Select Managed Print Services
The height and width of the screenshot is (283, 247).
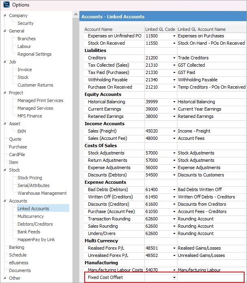click(x=40, y=100)
